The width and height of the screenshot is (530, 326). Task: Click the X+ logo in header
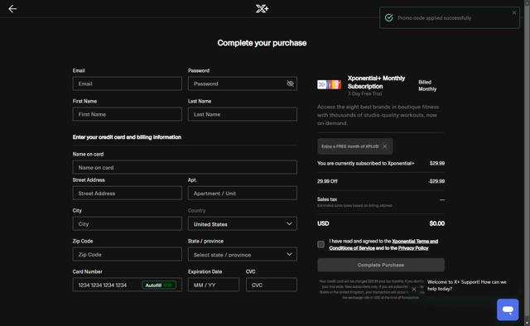262,8
